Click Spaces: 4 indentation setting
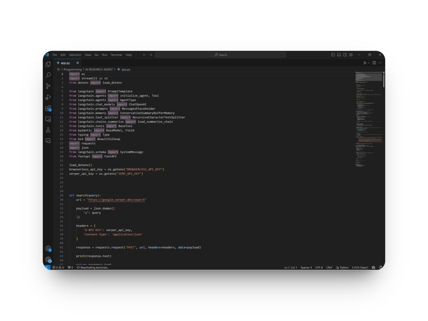Viewport: 428px width, 321px height. (306, 267)
